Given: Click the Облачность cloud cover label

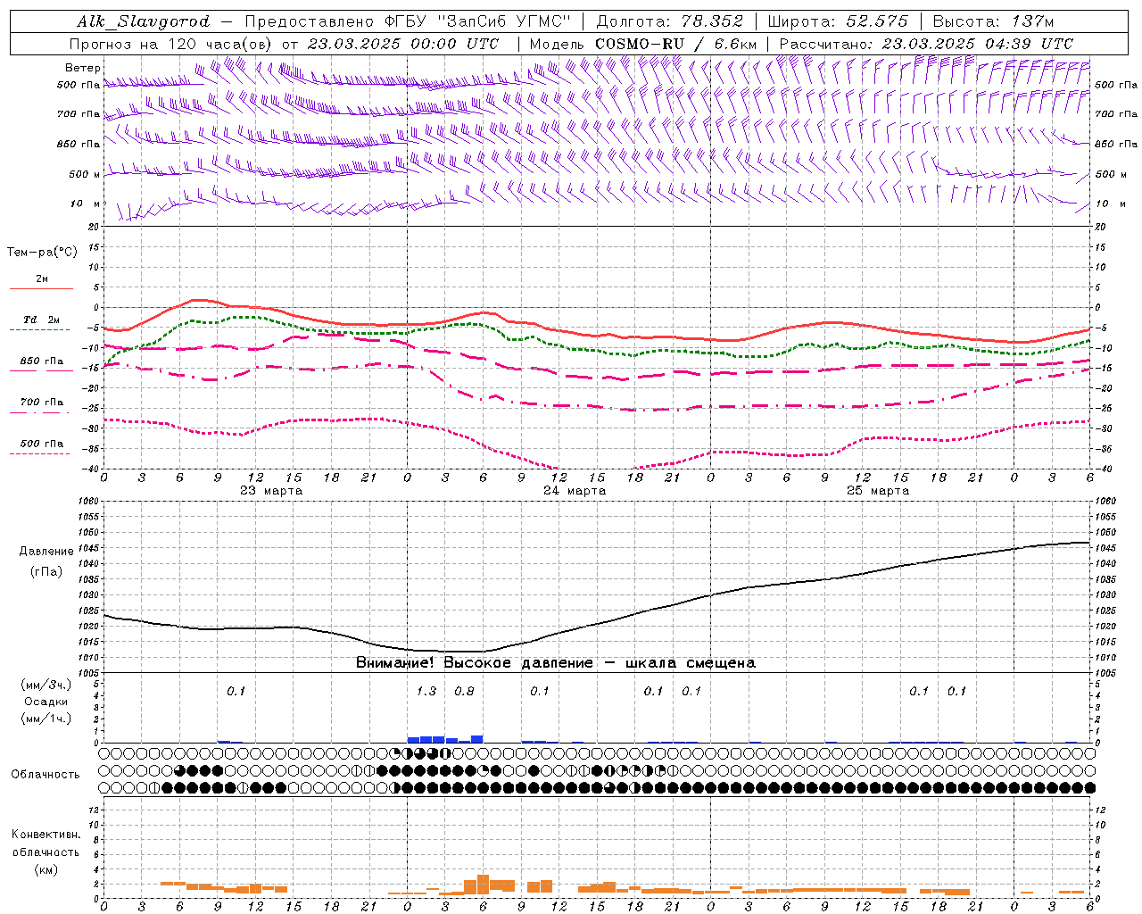Looking at the screenshot, I should point(46,775).
